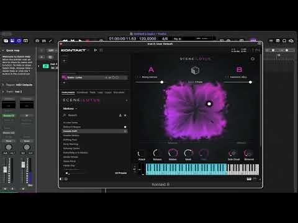This screenshot has width=298, height=223.
Task: Open the Loop Browser icon
Action: tap(284, 41)
